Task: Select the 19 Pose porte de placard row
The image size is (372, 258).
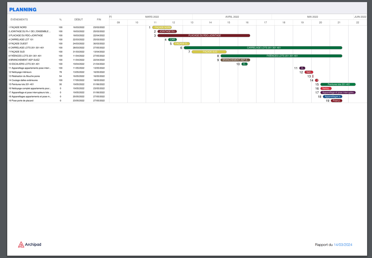Action: (22, 101)
